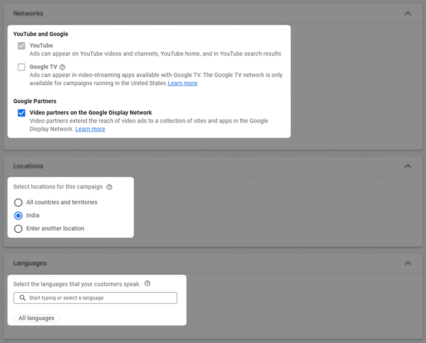The height and width of the screenshot is (343, 426).
Task: Click the Languages section heading
Action: point(30,263)
